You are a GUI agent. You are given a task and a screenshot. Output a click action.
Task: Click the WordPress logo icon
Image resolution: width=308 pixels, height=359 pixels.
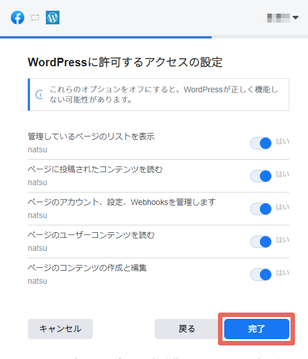coord(53,18)
